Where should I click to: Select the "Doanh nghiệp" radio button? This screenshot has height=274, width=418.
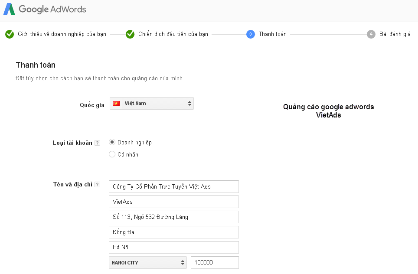tap(112, 142)
